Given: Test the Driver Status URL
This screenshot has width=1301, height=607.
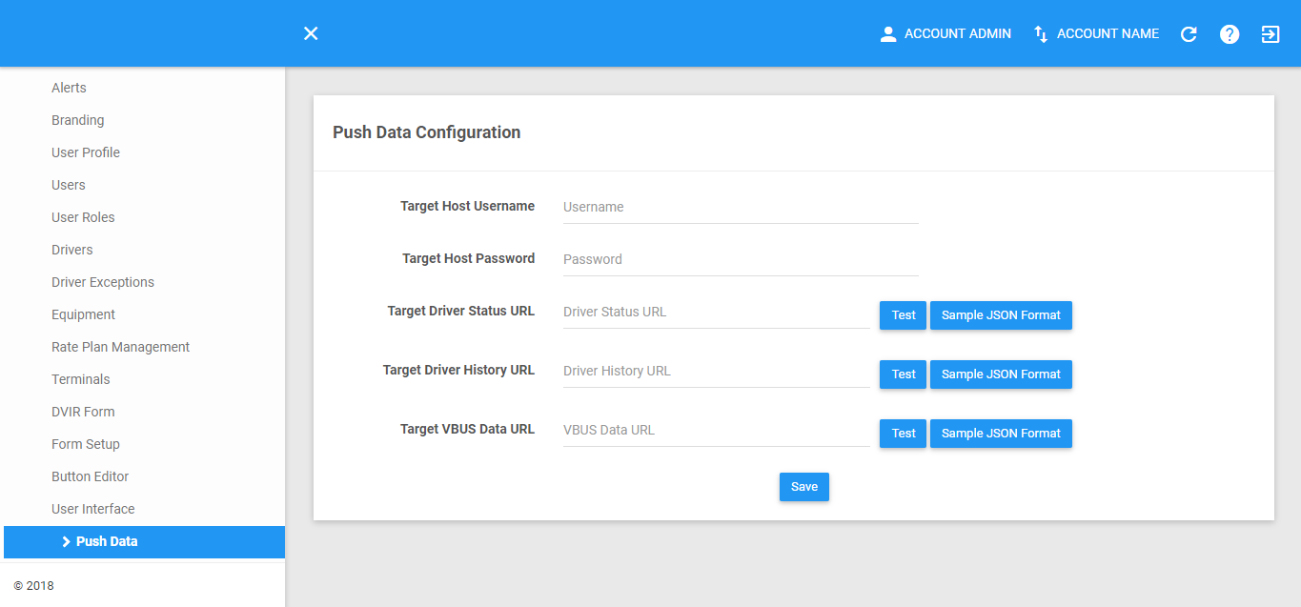Looking at the screenshot, I should click(904, 315).
